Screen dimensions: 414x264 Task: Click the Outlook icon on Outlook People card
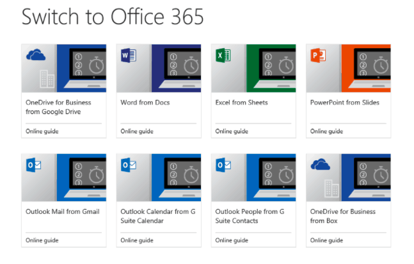[x=223, y=165]
